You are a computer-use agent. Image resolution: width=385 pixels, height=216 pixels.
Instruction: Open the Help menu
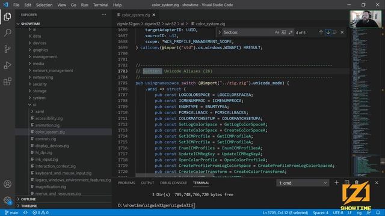click(117, 5)
